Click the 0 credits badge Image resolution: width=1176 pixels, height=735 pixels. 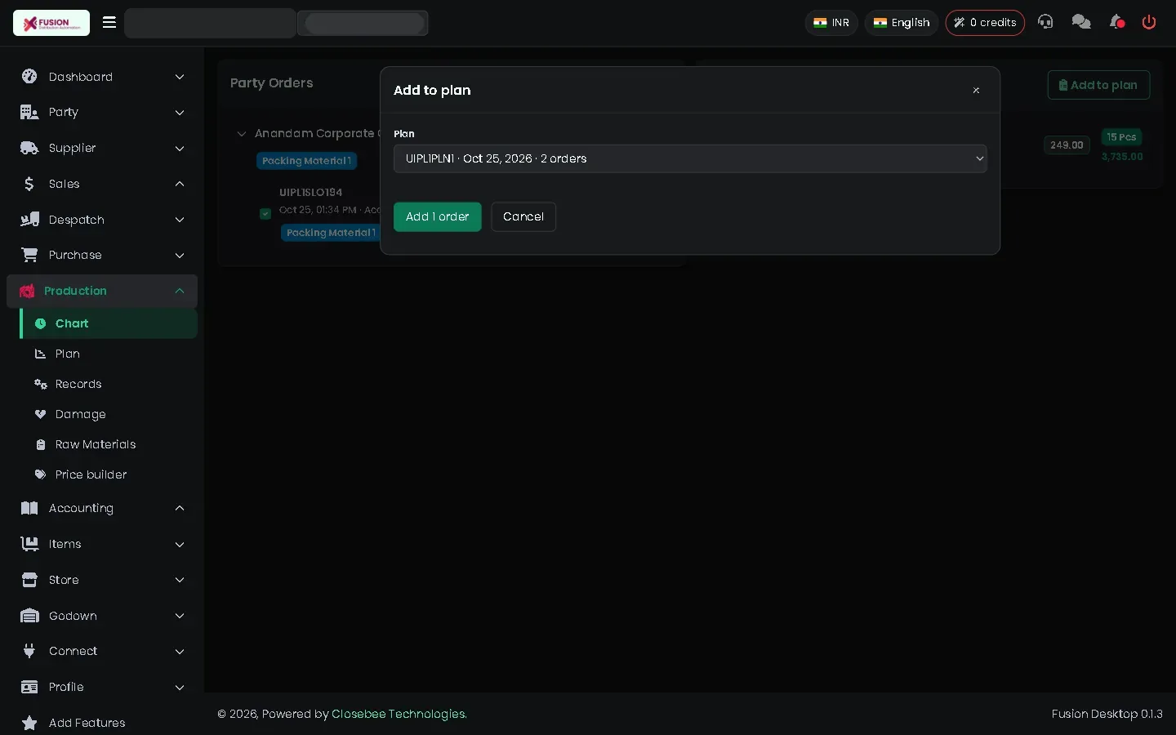point(985,23)
